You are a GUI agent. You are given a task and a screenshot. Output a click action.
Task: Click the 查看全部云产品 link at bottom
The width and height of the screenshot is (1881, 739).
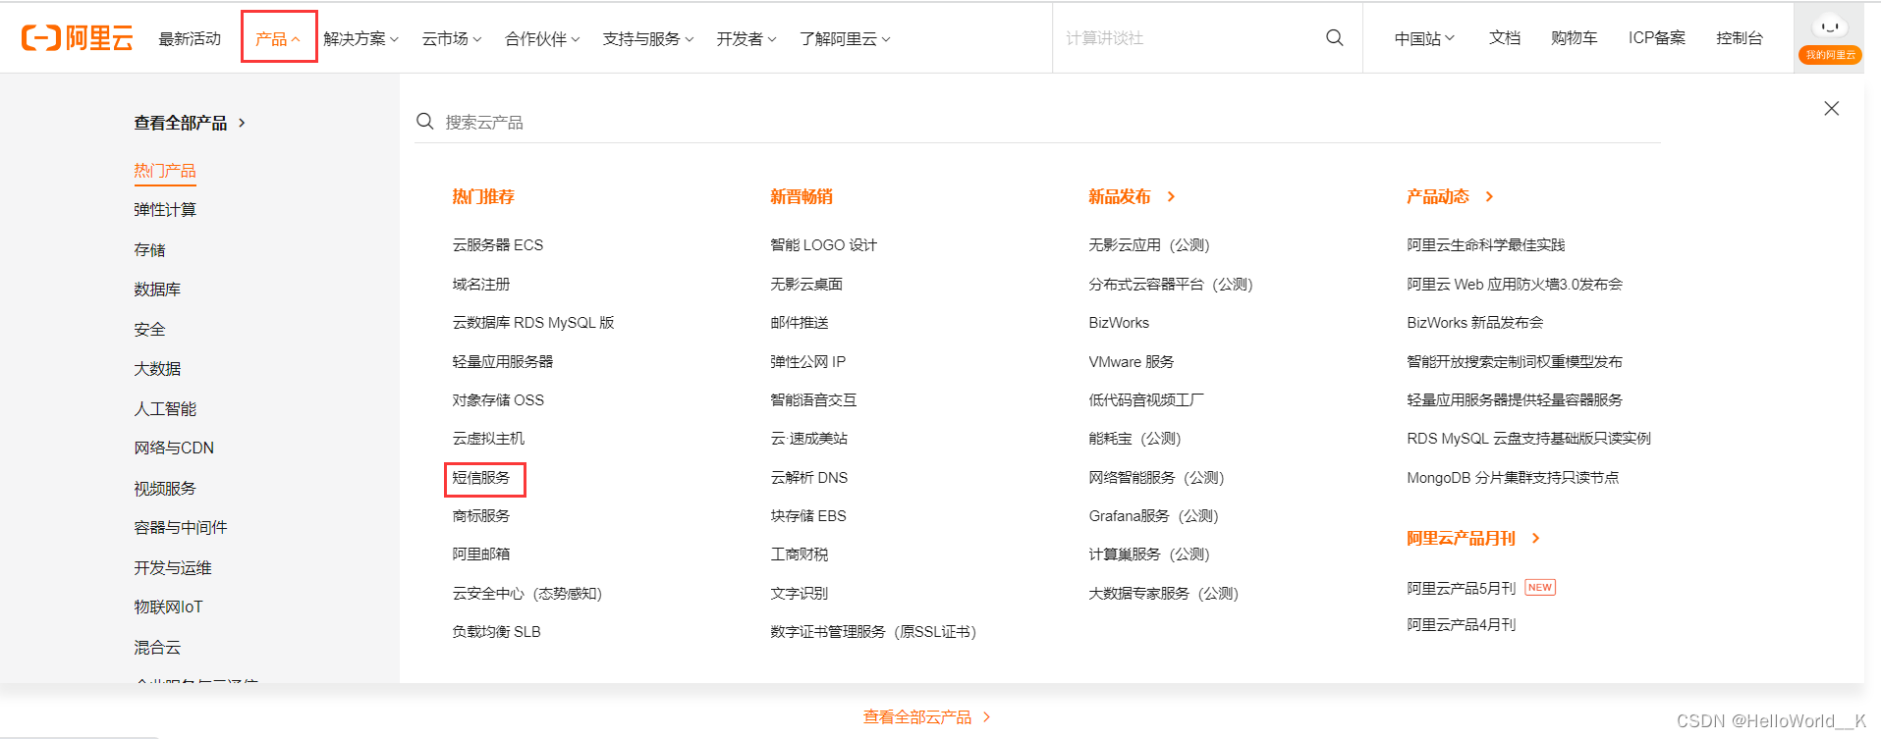926,717
